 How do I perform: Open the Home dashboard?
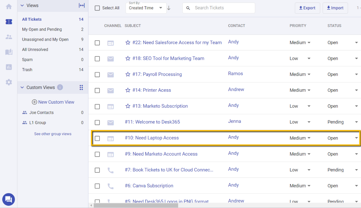point(9,6)
